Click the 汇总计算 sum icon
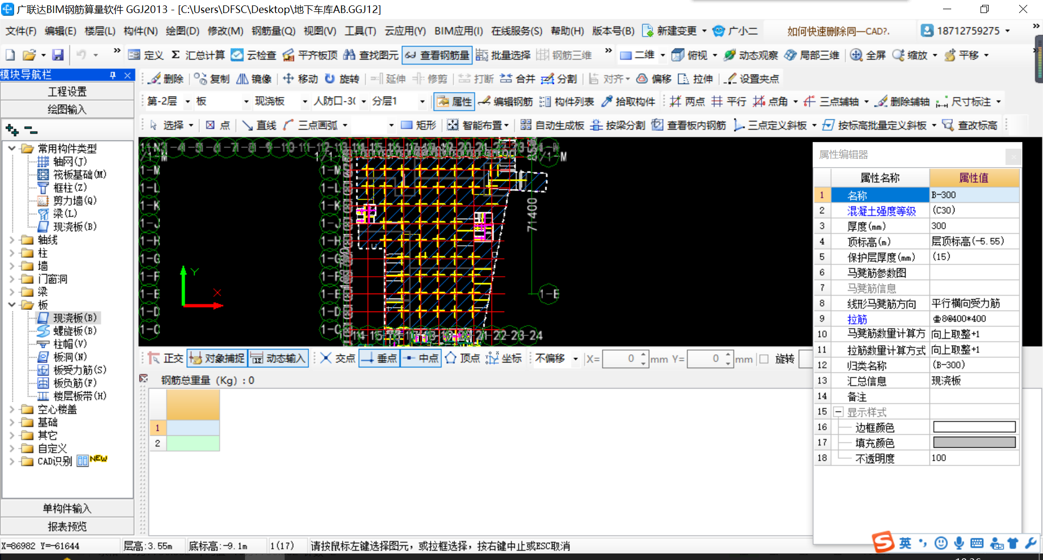Screen dimensions: 1043x560 (175, 55)
